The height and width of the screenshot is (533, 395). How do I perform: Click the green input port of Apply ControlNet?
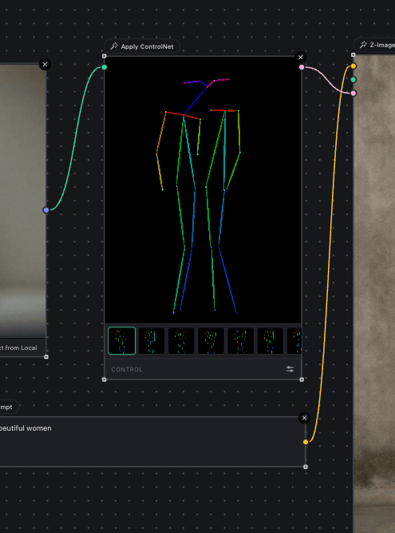[105, 67]
